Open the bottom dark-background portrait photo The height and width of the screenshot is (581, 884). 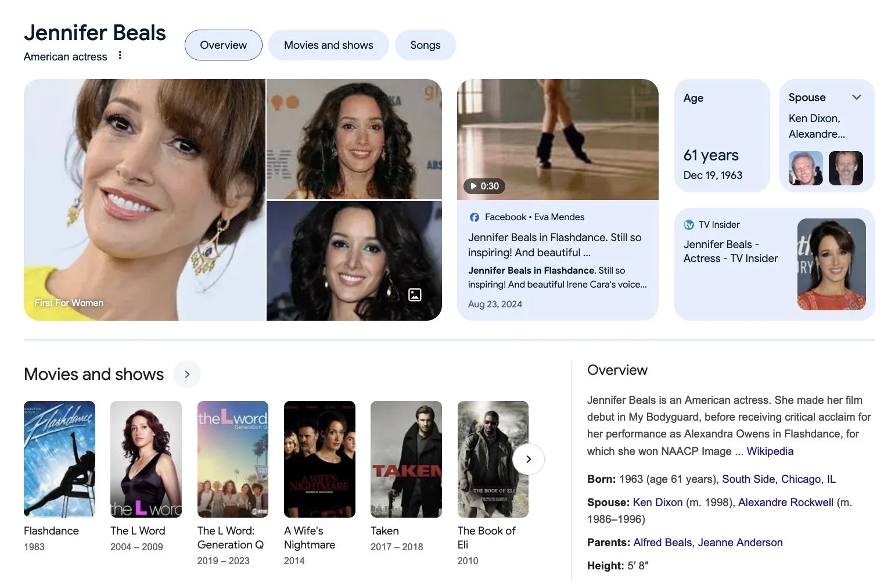pos(354,261)
